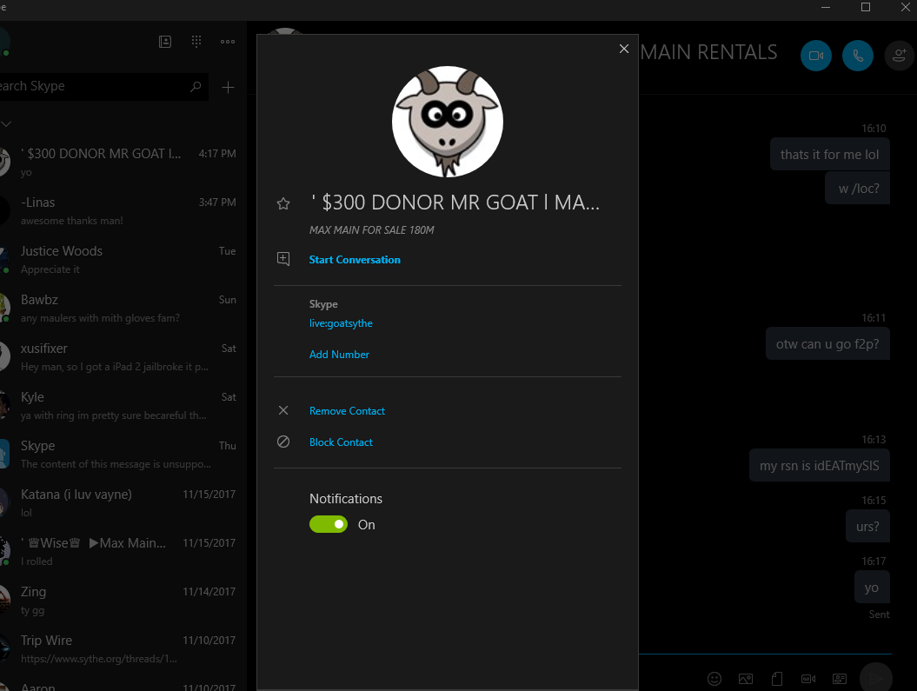The height and width of the screenshot is (691, 917).
Task: Close the contact profile dialog
Action: pyautogui.click(x=624, y=49)
